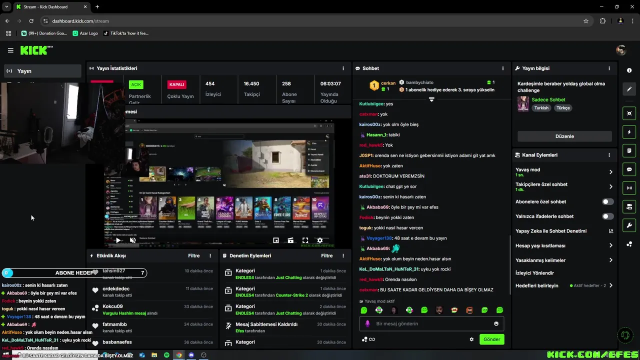Open Denetim Eylemleri three-dot menu
Viewport: 640px width, 360px height.
tap(343, 255)
